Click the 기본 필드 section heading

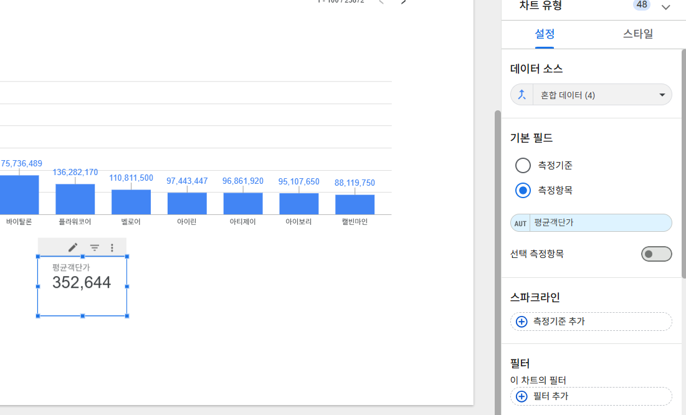531,138
